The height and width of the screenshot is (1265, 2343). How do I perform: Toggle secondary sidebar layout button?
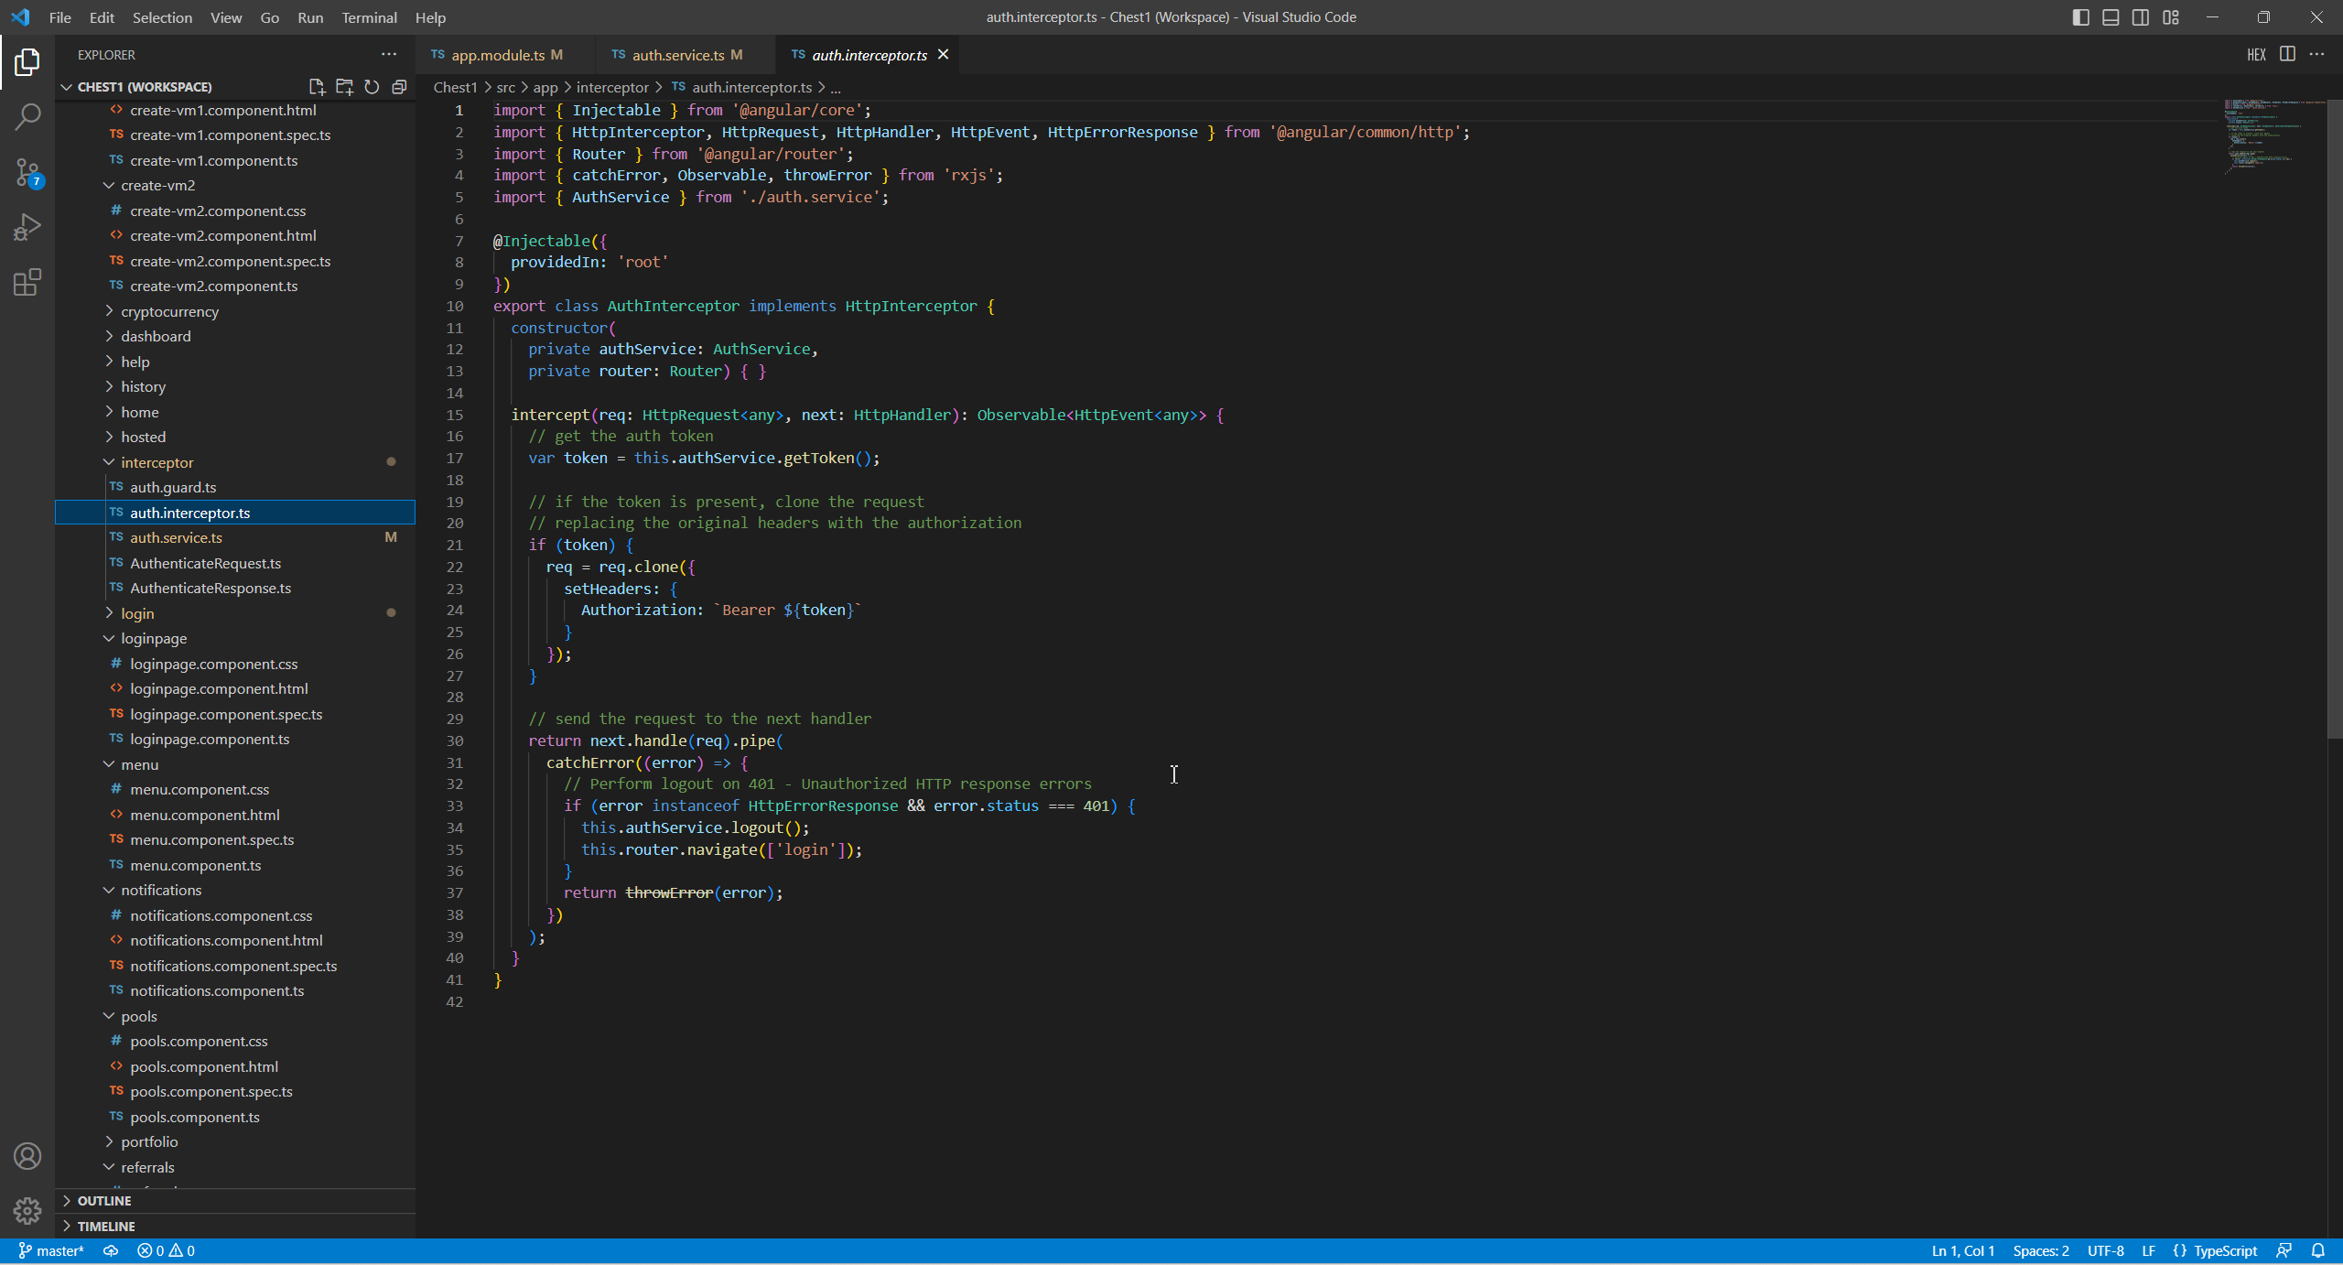2141,17
